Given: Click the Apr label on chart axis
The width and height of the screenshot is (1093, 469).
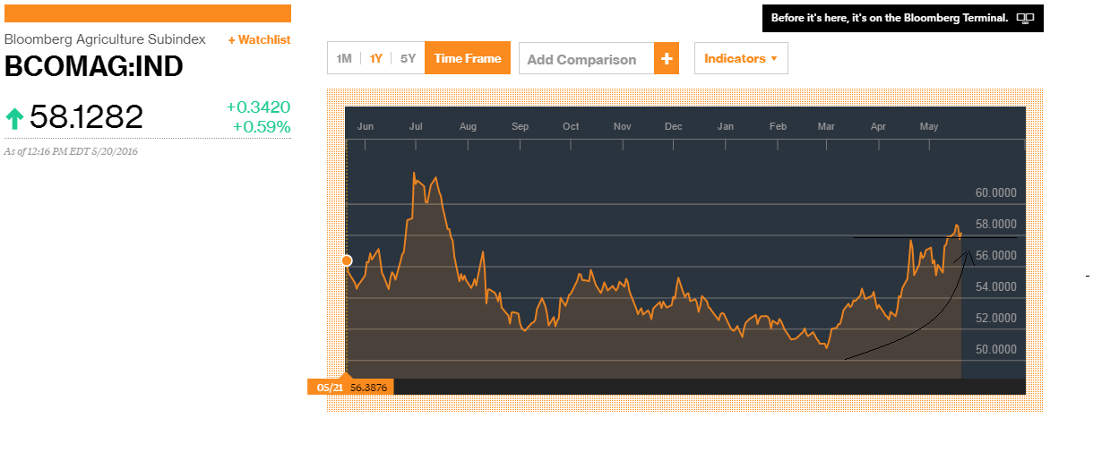Looking at the screenshot, I should click(x=877, y=126).
